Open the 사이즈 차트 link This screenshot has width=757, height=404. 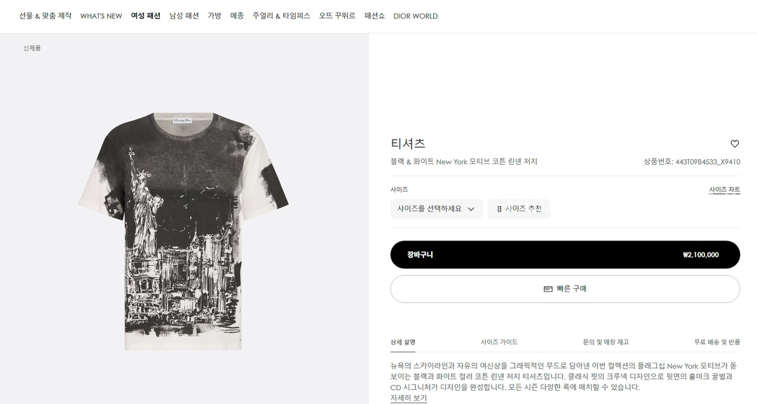[724, 189]
